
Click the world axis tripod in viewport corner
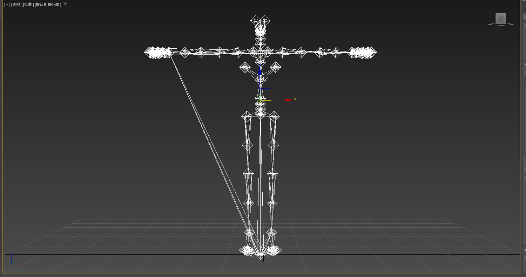(15, 260)
